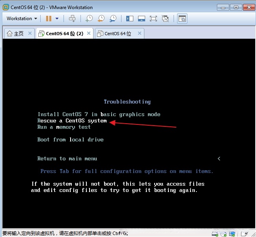
Task: Select Return to main menu entry
Action: (x=67, y=158)
